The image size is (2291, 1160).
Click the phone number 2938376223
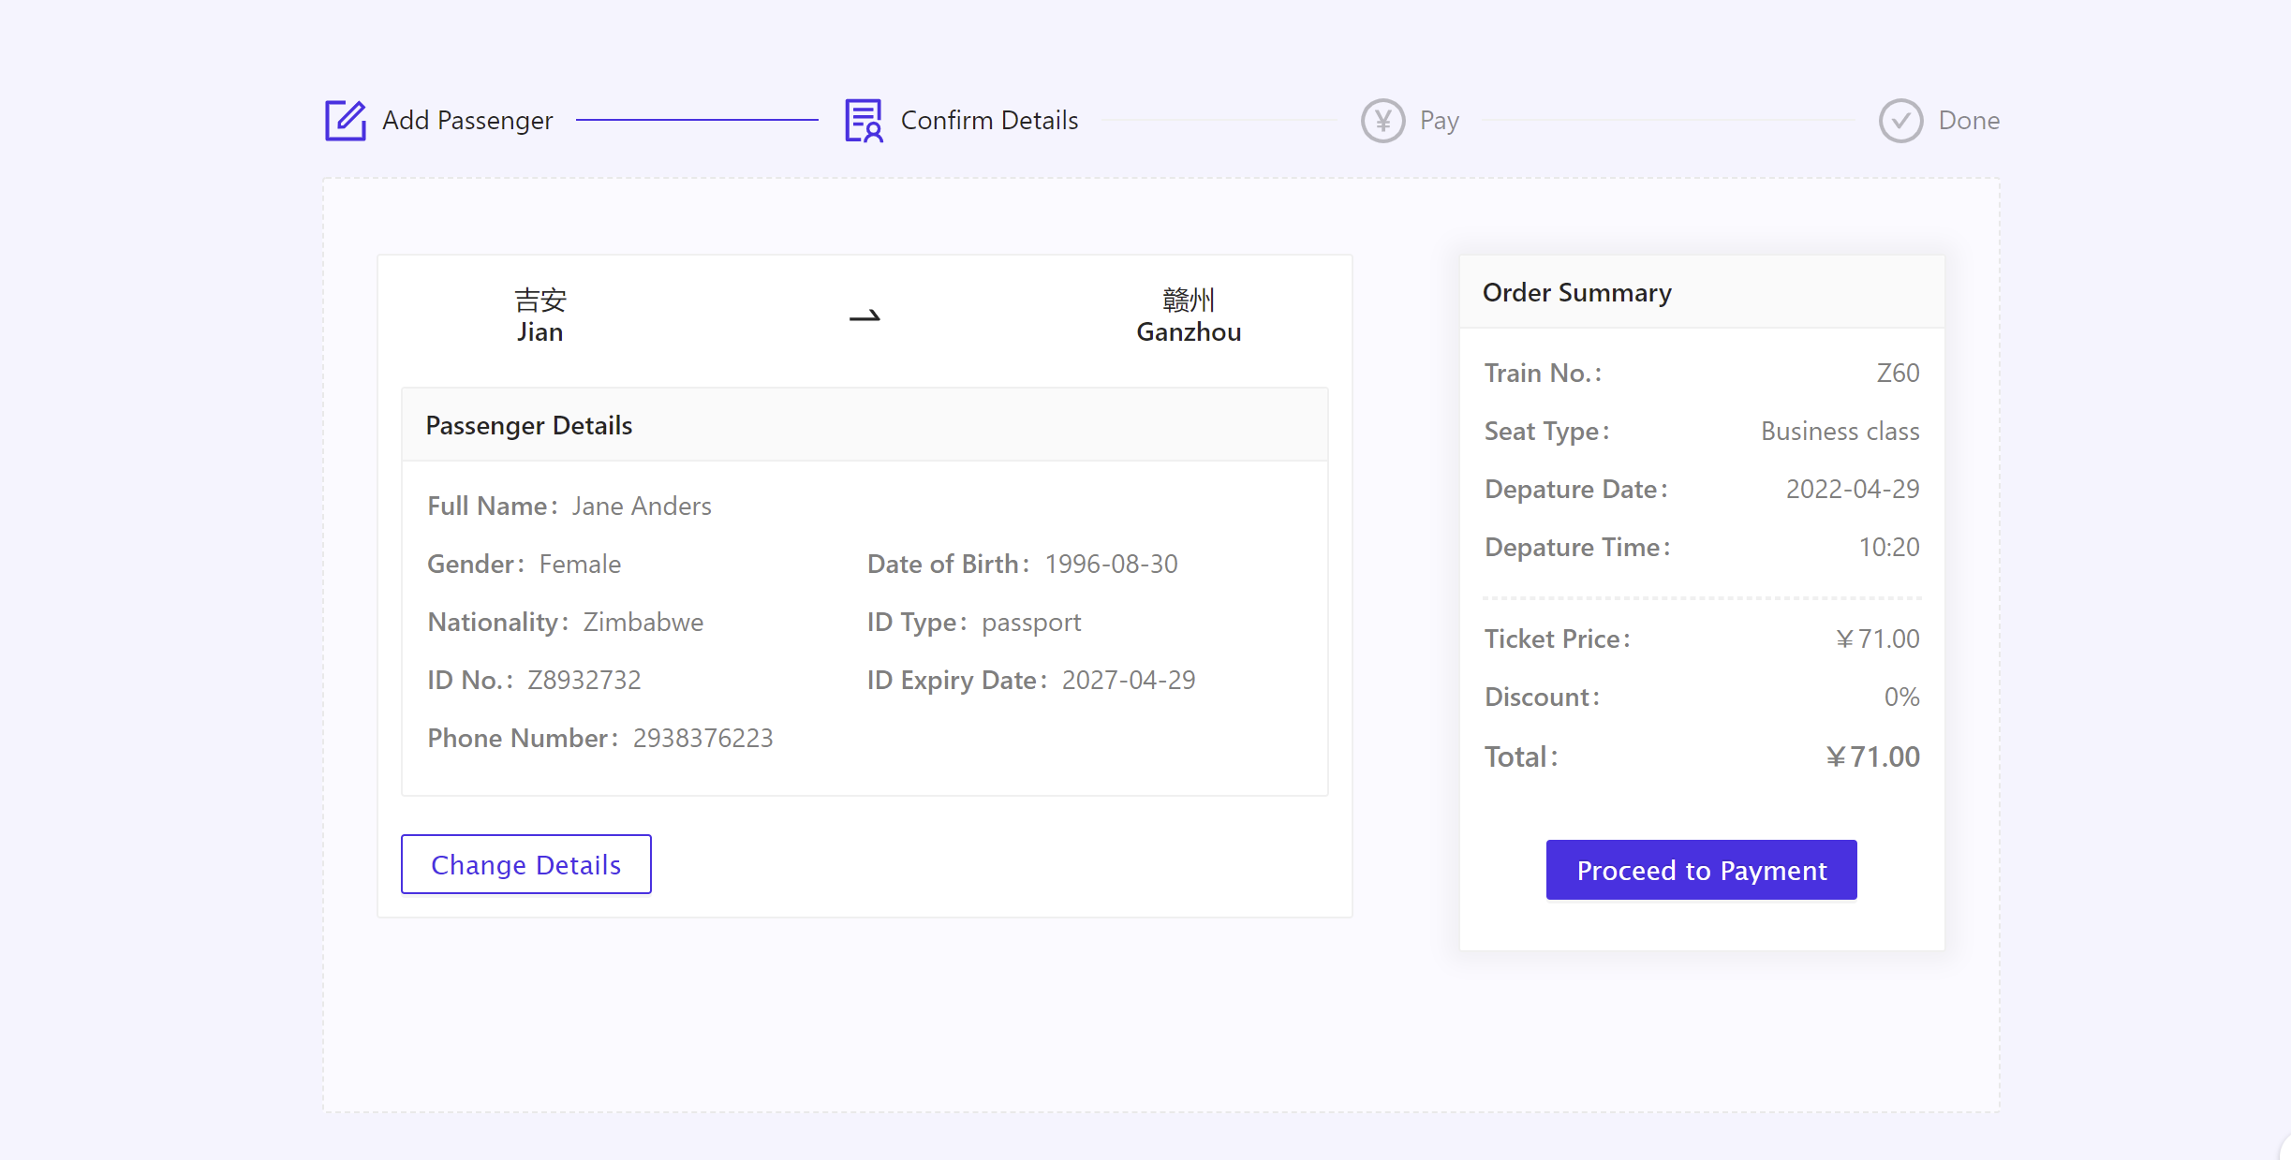tap(702, 739)
